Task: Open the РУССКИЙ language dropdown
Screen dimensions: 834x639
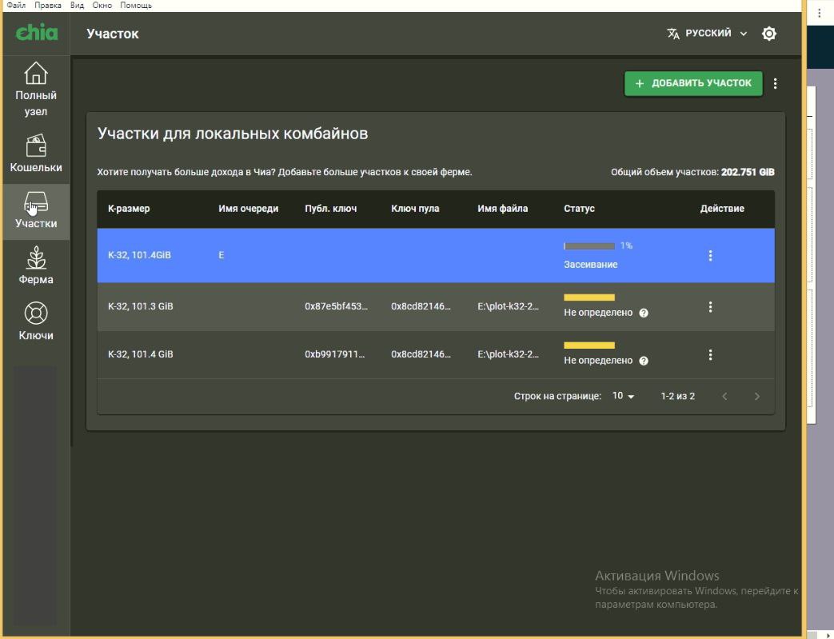Action: pyautogui.click(x=708, y=33)
